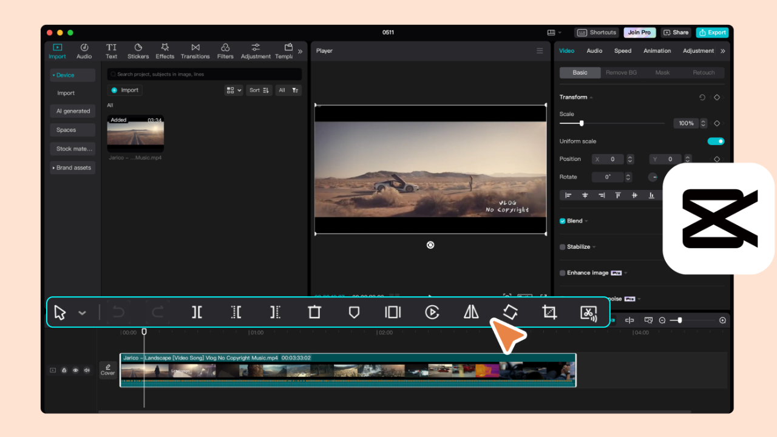The image size is (777, 437).
Task: Click the Freeze frame icon
Action: pyautogui.click(x=393, y=312)
